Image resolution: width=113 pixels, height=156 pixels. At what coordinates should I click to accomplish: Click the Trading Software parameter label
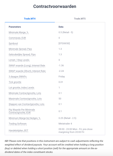(17, 124)
